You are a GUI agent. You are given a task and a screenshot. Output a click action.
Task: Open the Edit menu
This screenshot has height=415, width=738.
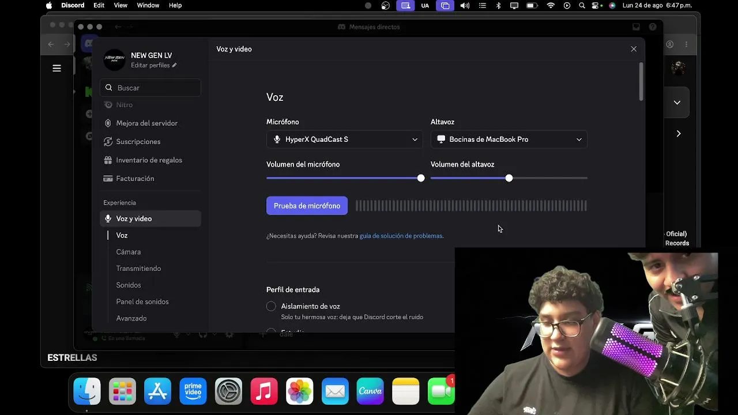[x=99, y=6]
